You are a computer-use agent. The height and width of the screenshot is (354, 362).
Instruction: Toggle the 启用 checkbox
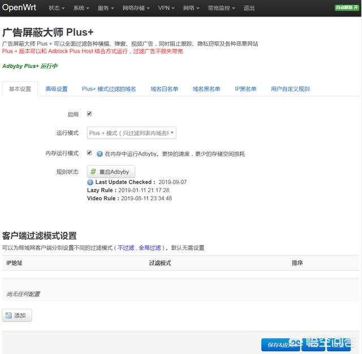coord(89,114)
